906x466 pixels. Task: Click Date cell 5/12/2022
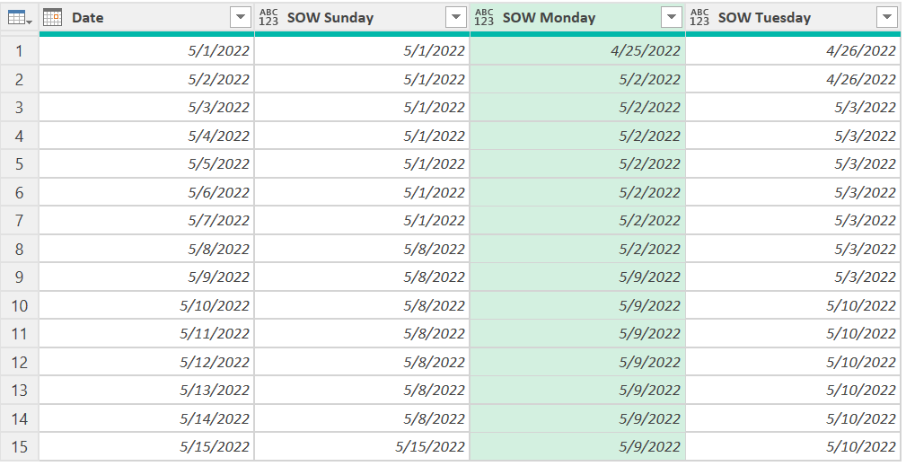(146, 362)
